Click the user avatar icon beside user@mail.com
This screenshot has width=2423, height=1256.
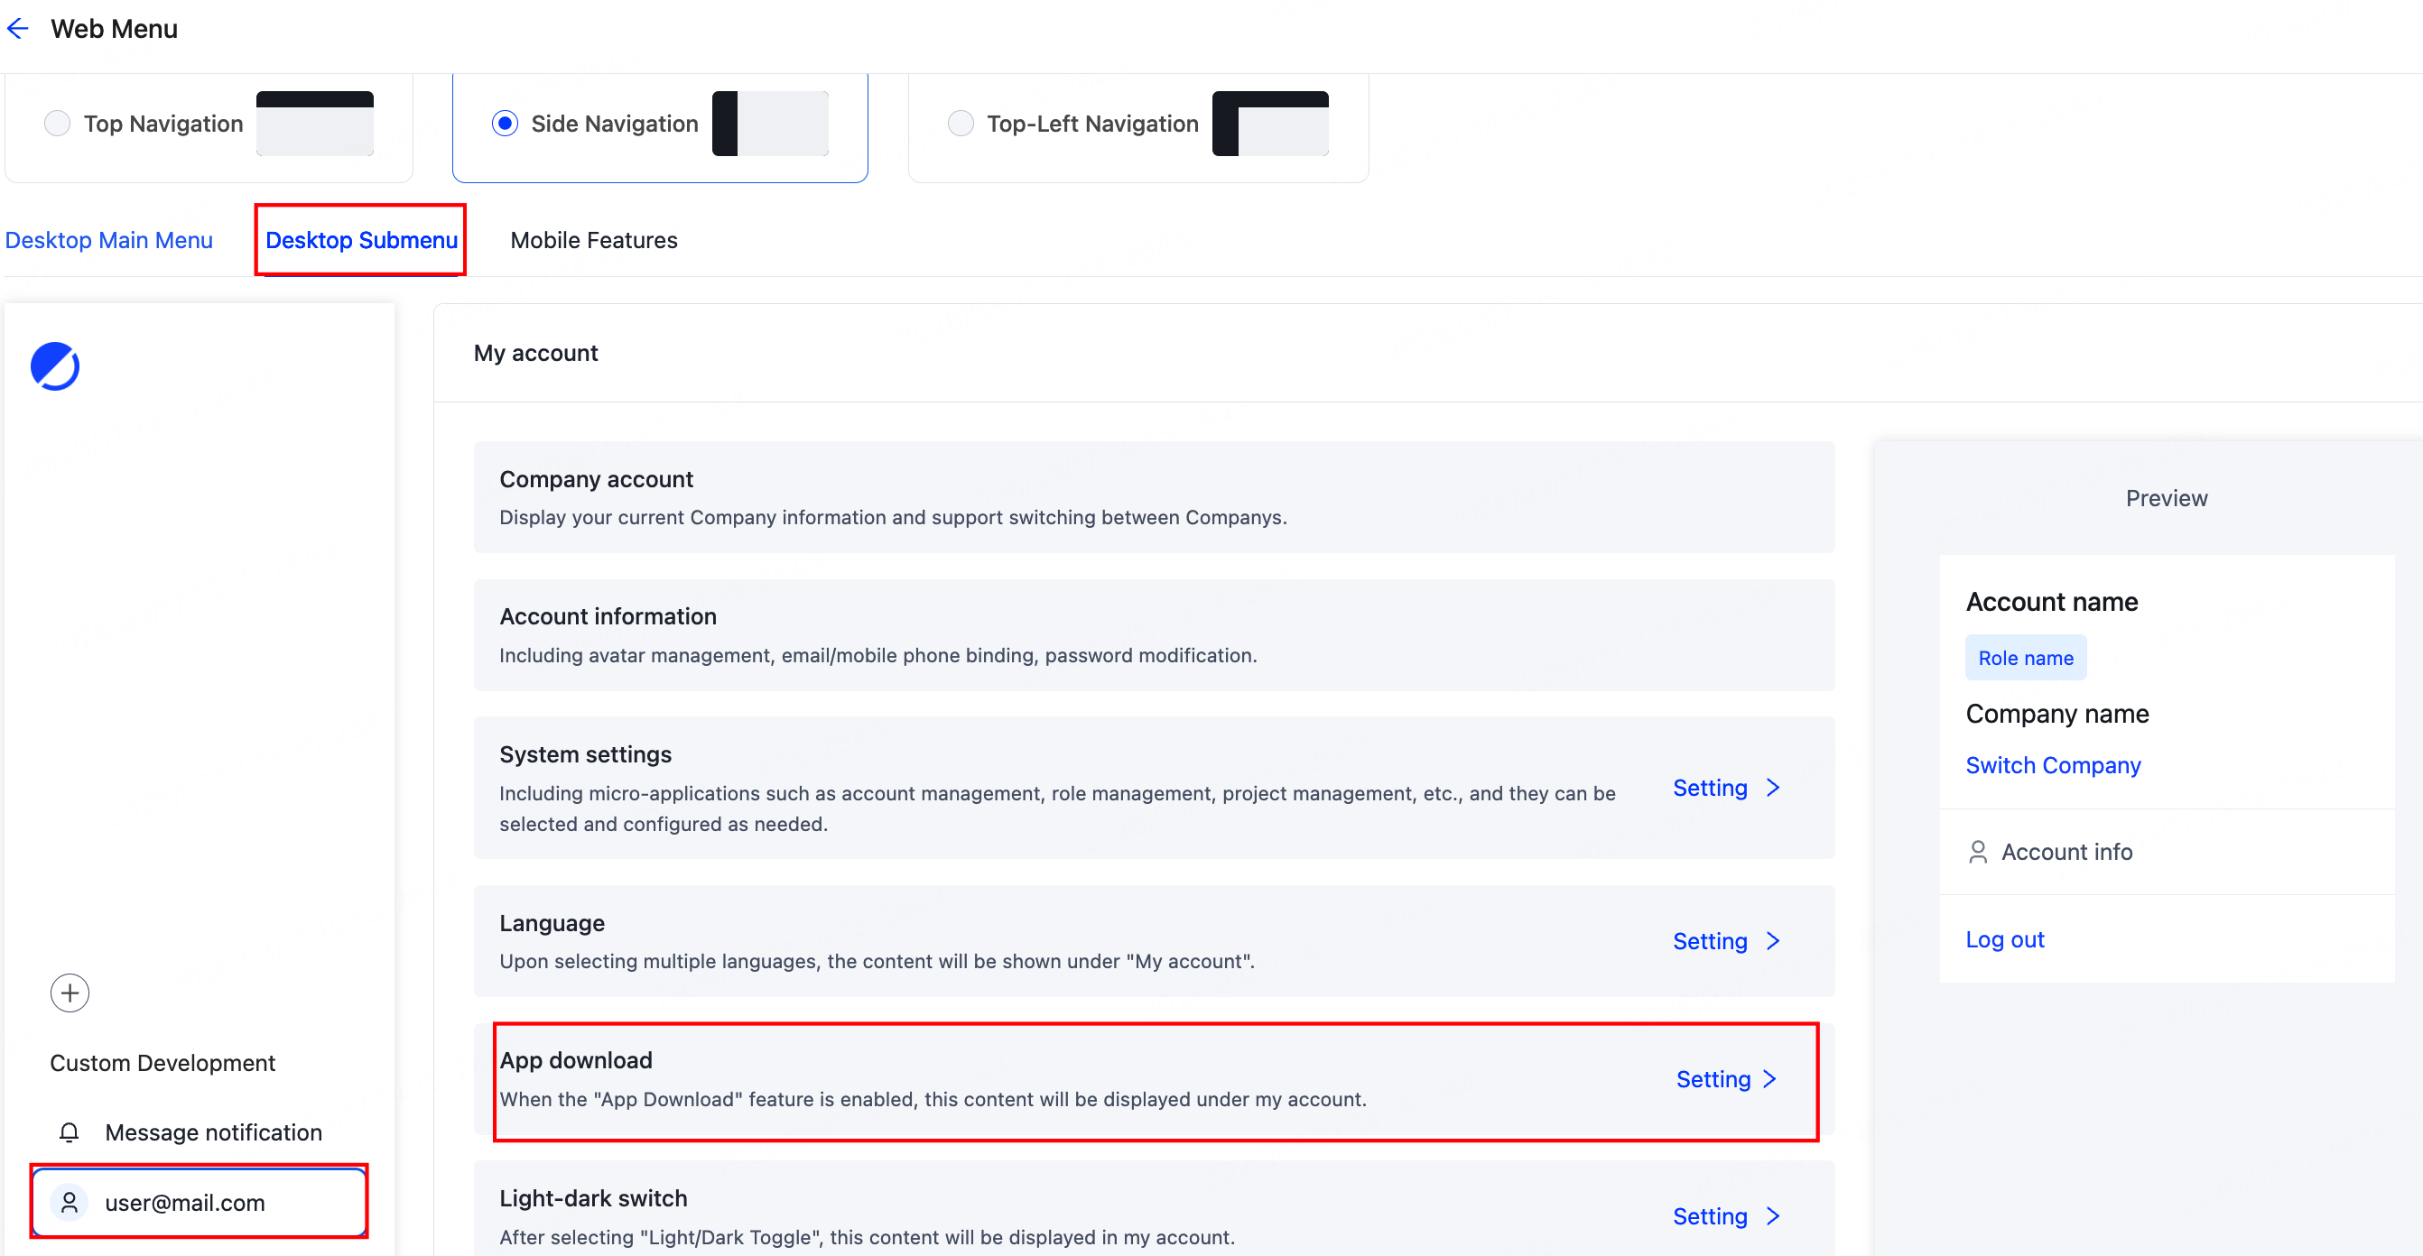click(x=70, y=1203)
